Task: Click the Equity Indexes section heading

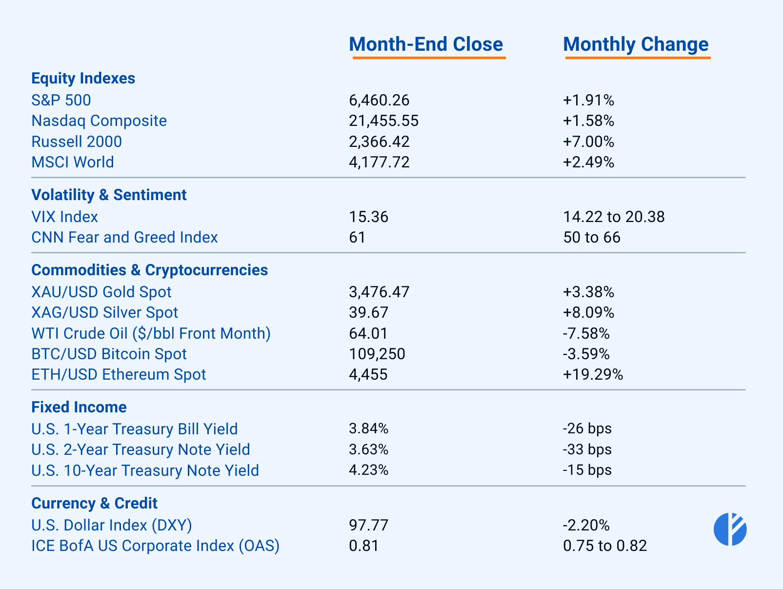Action: [x=83, y=78]
